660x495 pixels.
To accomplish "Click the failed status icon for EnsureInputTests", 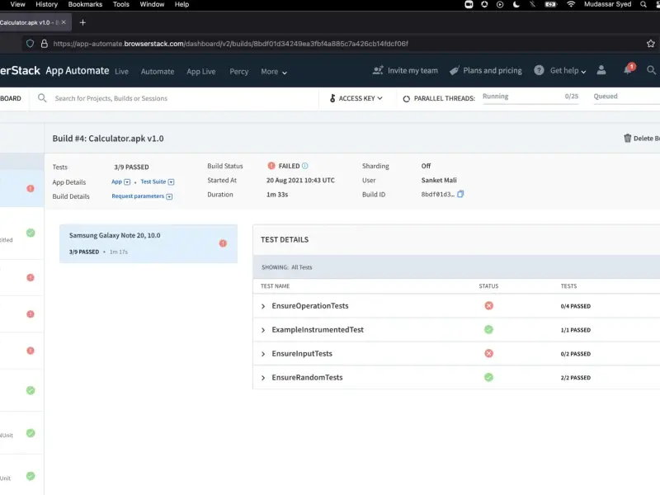I will pos(488,354).
